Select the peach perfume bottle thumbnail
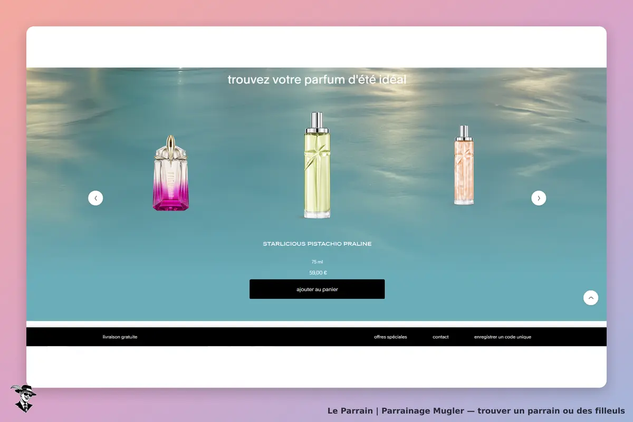 click(x=464, y=165)
